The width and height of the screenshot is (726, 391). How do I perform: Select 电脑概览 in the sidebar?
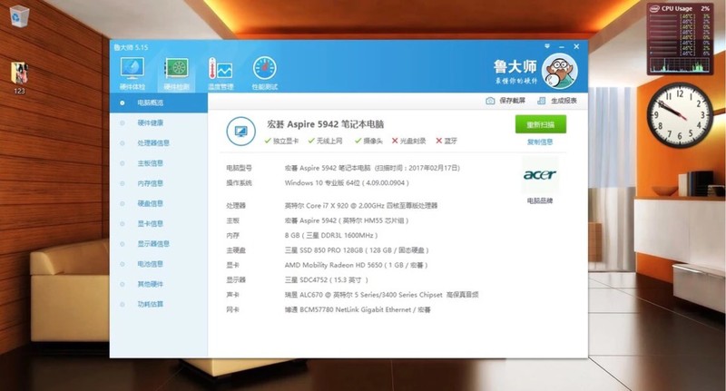click(x=158, y=103)
